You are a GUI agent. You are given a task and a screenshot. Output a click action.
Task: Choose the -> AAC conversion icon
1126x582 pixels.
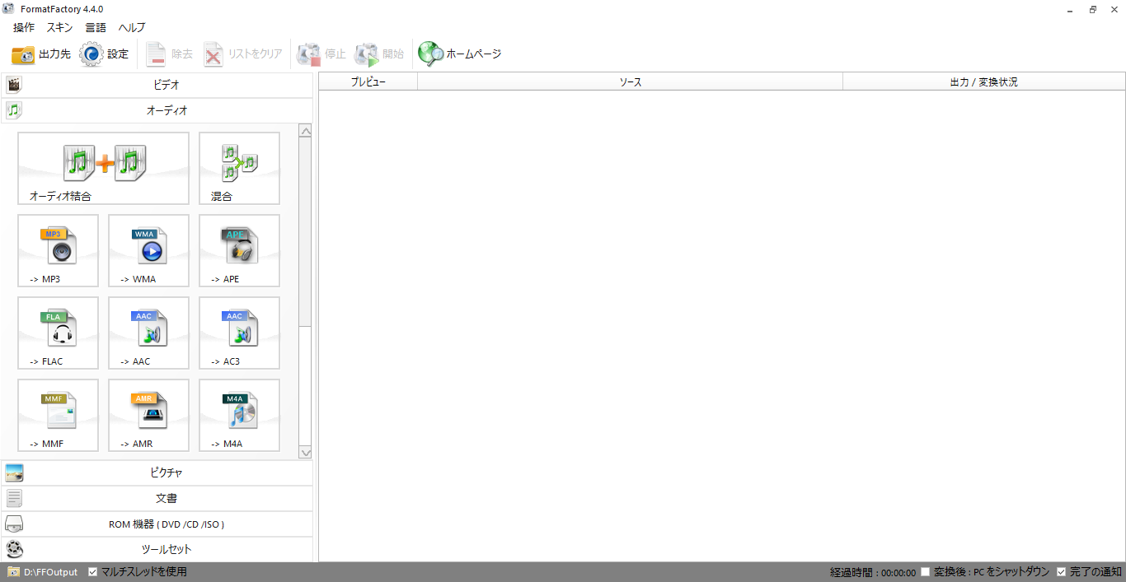(148, 333)
